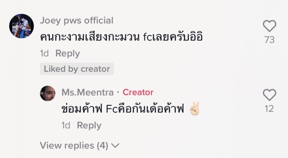Click the Liked by creator badge
Viewport: 288px width, 158px height.
click(x=77, y=69)
